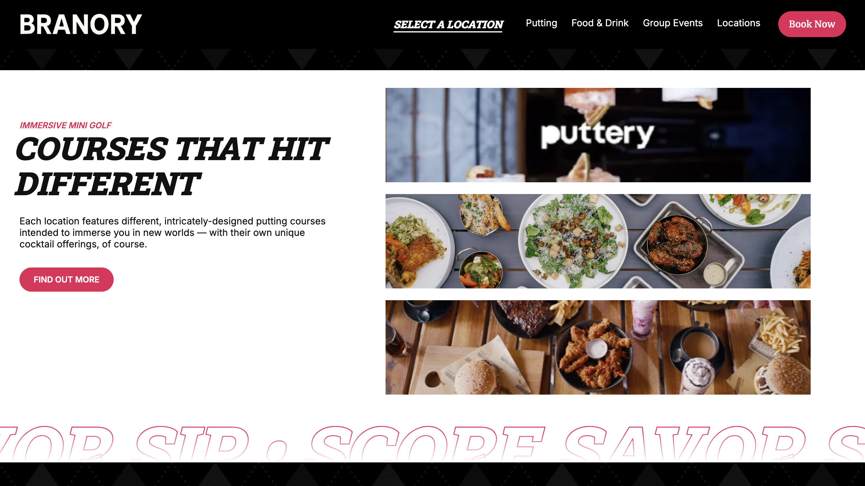Click the BRANORY logo

pos(81,24)
